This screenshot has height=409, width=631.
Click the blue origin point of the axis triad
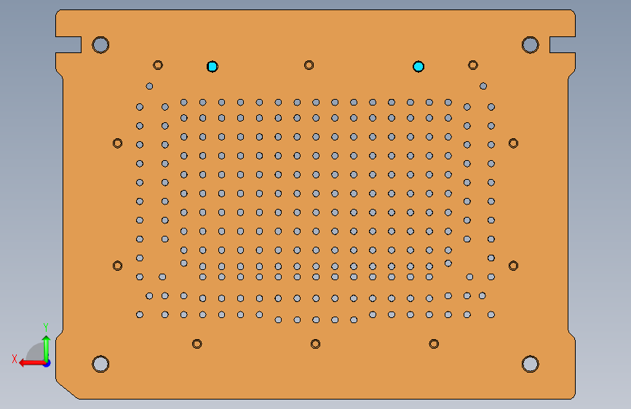[47, 363]
